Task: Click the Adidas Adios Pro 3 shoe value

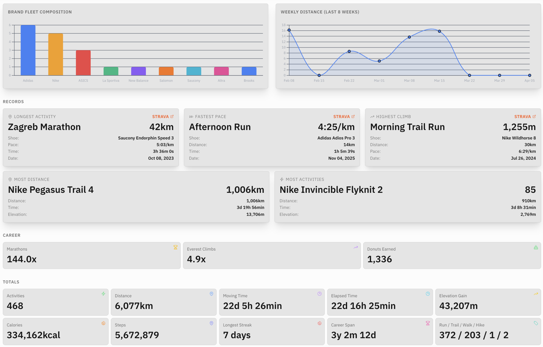Action: 336,138
